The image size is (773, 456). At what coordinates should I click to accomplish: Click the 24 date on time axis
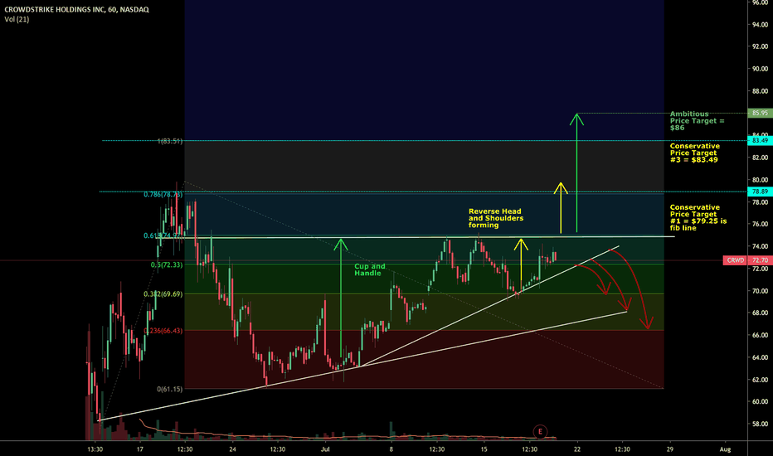pos(233,449)
